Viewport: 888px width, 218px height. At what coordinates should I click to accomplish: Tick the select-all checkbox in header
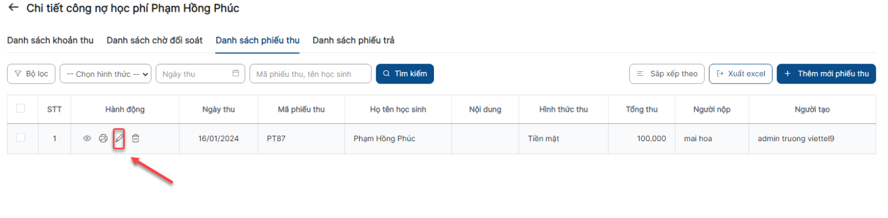pyautogui.click(x=21, y=108)
